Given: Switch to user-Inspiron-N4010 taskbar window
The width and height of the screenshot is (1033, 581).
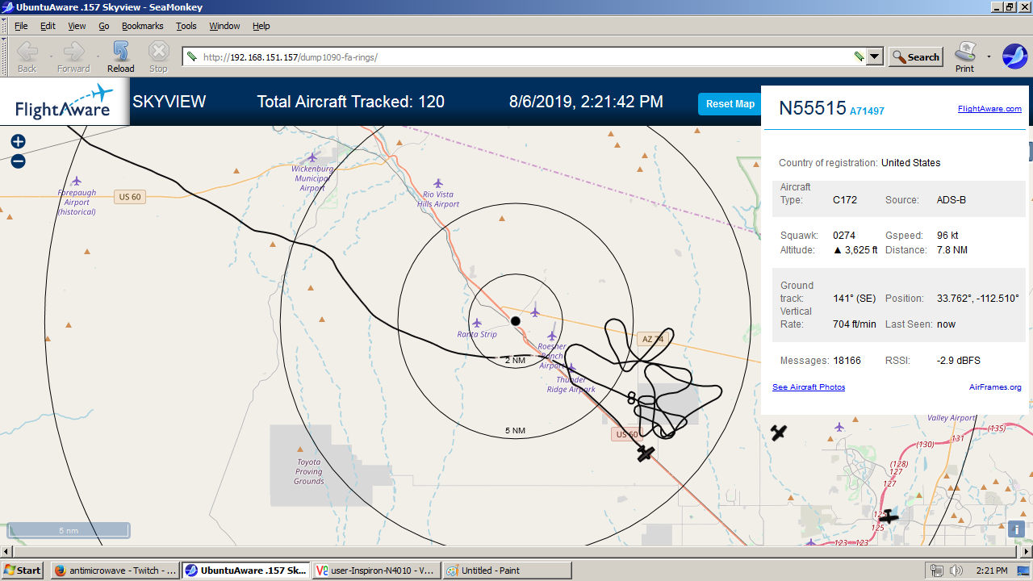Looking at the screenshot, I should (x=377, y=571).
